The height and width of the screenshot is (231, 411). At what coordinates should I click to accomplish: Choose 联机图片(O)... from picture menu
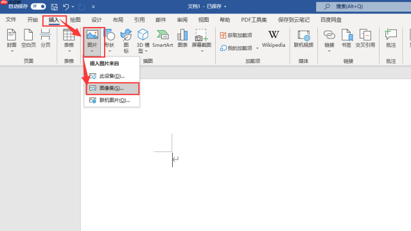pyautogui.click(x=112, y=100)
